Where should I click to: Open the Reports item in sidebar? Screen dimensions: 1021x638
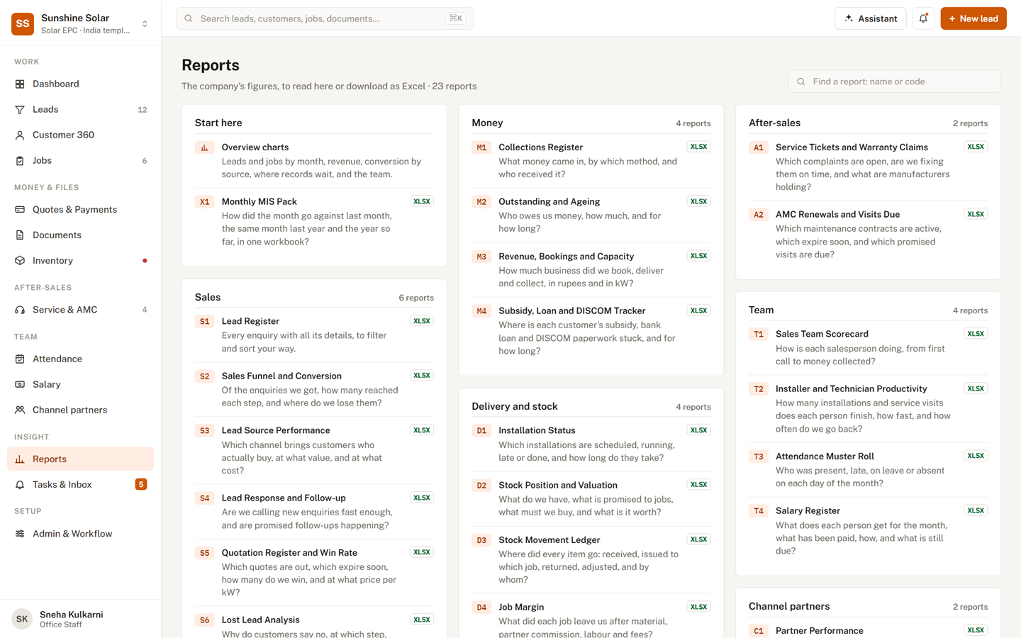(80, 459)
